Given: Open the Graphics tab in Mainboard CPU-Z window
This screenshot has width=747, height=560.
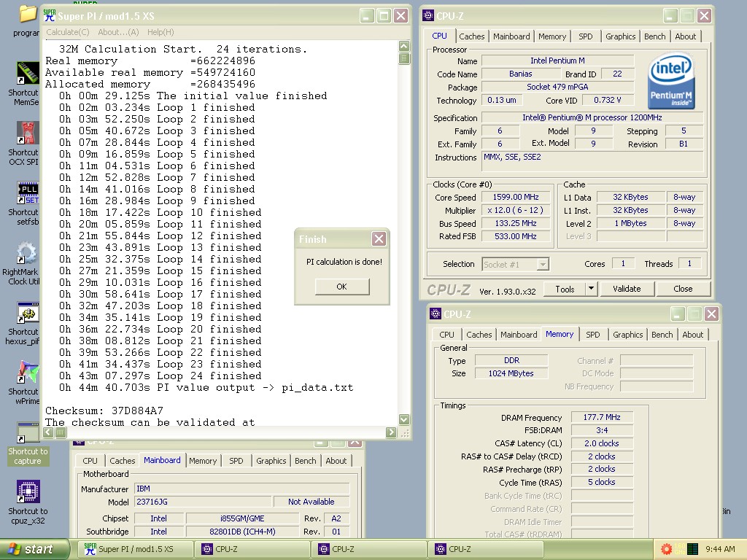Looking at the screenshot, I should click(x=271, y=461).
